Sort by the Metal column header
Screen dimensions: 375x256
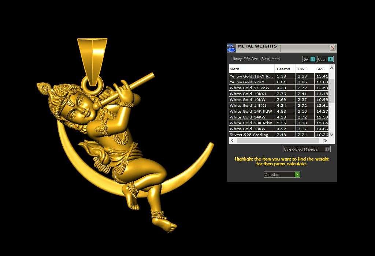252,69
